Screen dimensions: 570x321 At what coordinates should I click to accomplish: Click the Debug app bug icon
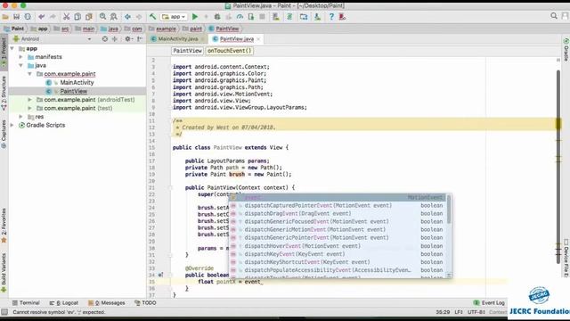pos(217,17)
